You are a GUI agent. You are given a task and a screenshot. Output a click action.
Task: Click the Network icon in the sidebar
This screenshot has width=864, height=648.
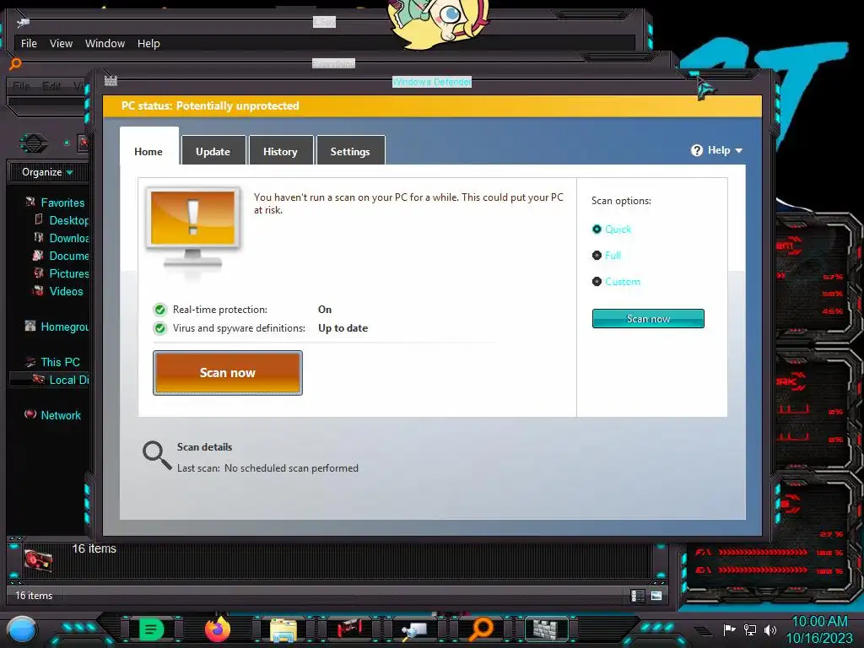point(30,413)
